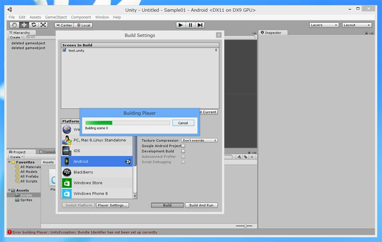Select the Scale tool in toolbar
This screenshot has width=382, height=242.
[x=43, y=25]
